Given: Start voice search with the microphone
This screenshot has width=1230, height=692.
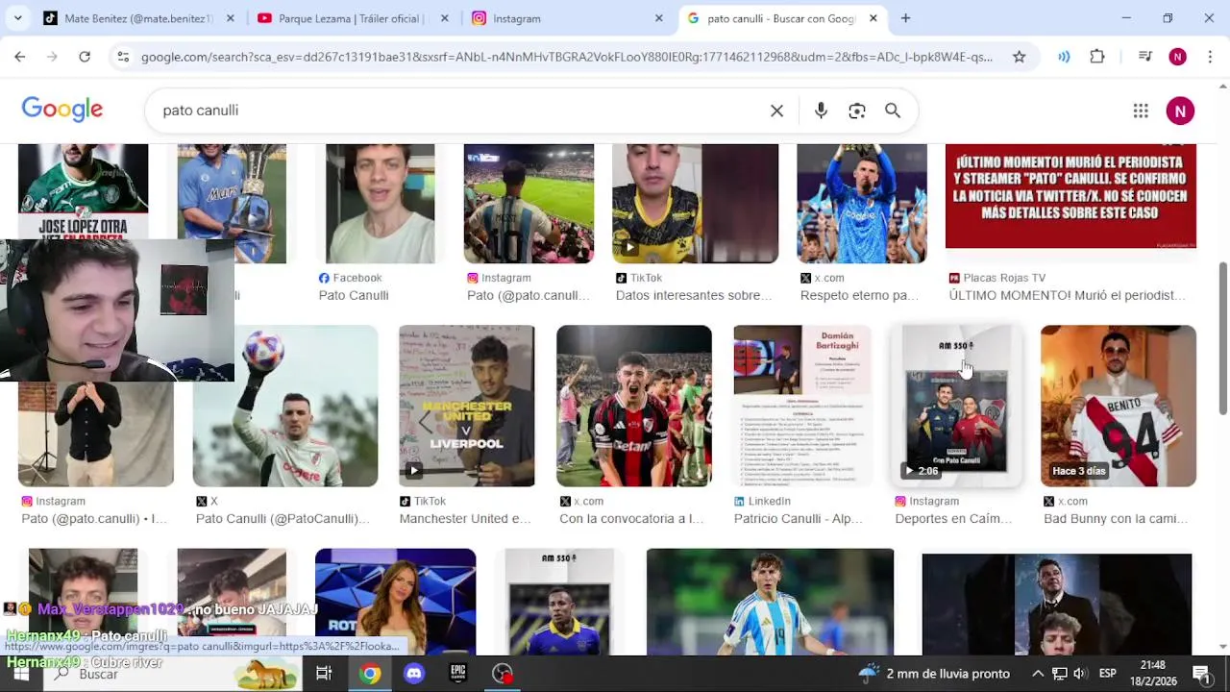Looking at the screenshot, I should coord(821,111).
